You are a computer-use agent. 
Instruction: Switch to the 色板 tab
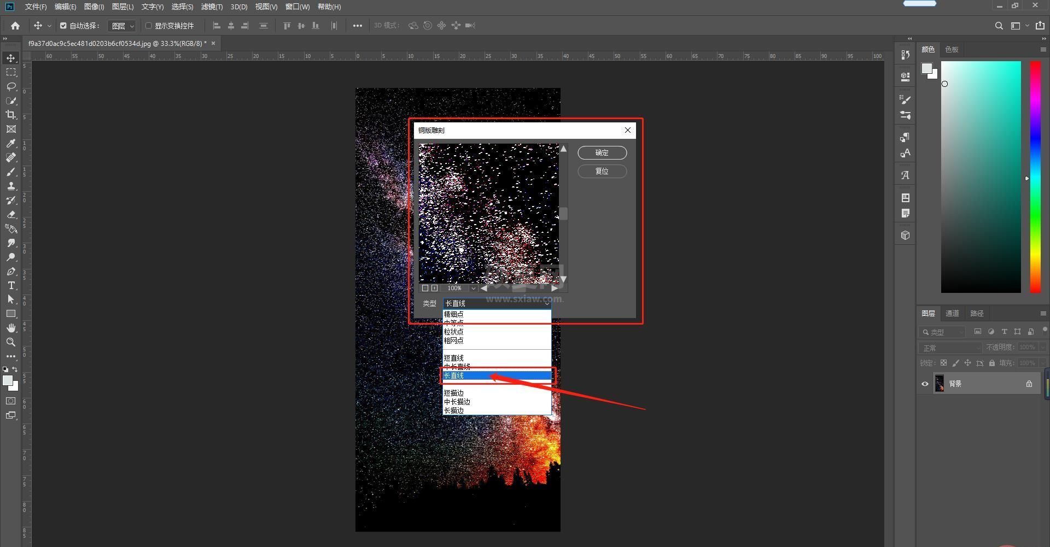952,49
